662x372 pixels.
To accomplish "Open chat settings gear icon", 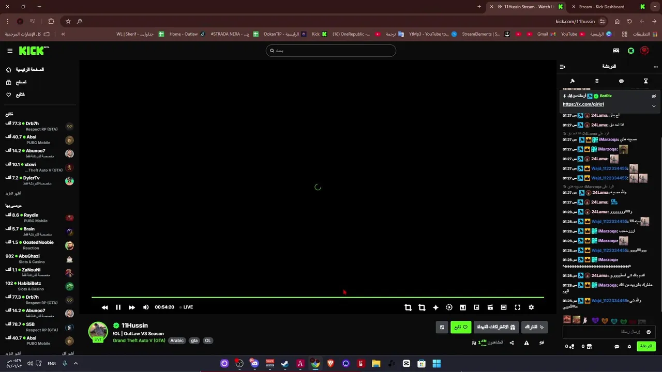I will [629, 347].
